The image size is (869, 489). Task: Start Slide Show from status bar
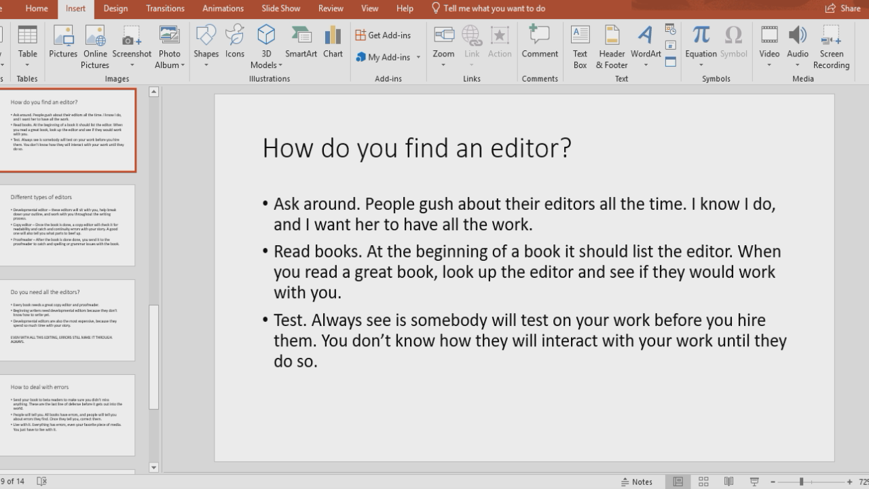click(x=754, y=481)
